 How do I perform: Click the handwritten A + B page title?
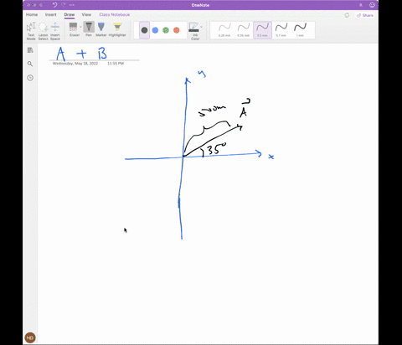(x=81, y=54)
